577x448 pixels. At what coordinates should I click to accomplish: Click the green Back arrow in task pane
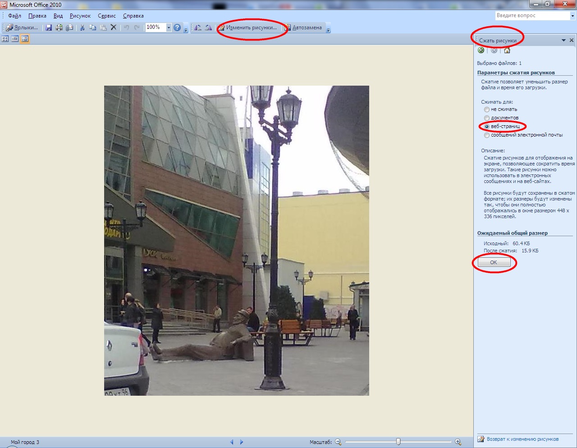click(x=481, y=50)
